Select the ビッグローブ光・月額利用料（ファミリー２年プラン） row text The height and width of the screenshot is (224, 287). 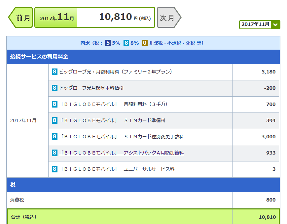116,72
